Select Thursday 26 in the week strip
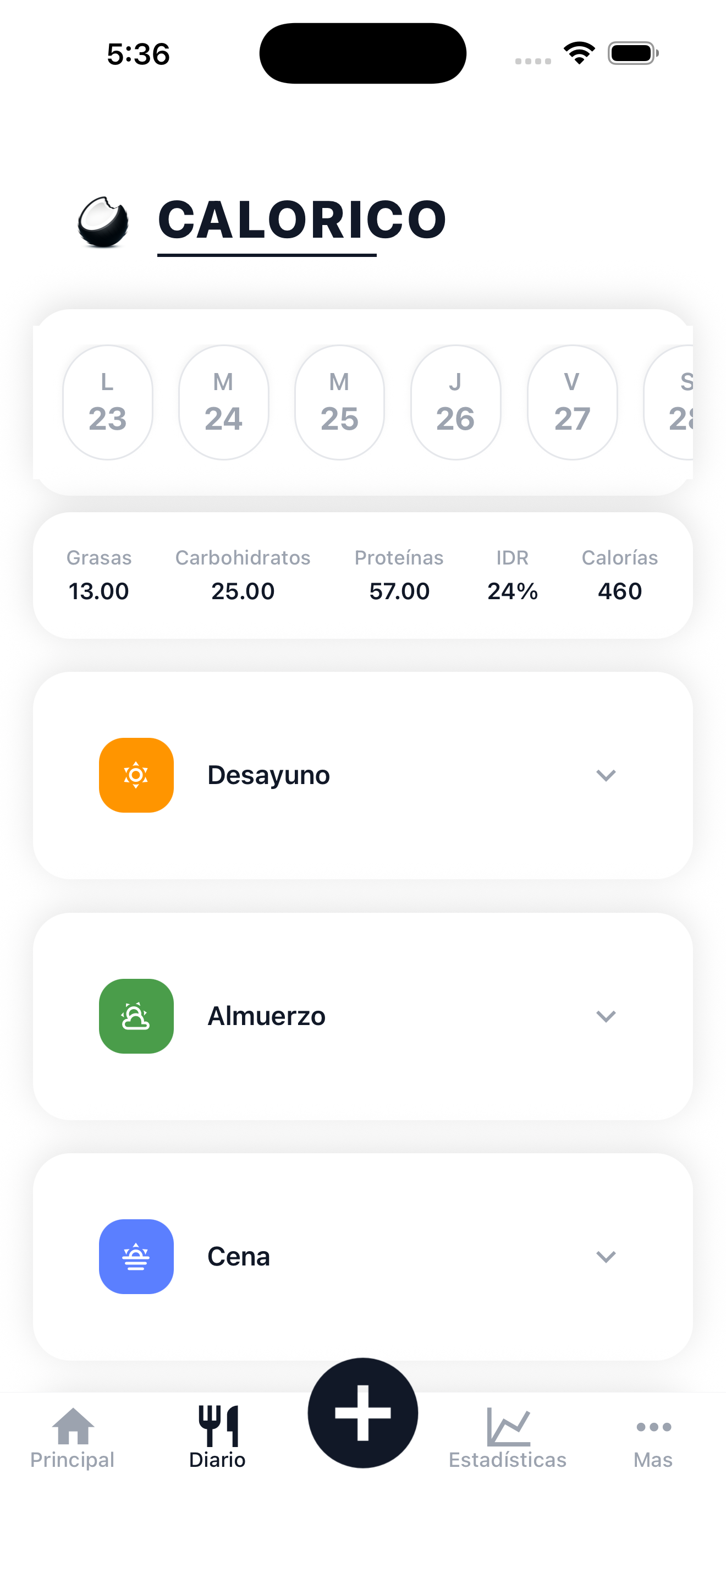This screenshot has height=1578, width=726. 455,402
